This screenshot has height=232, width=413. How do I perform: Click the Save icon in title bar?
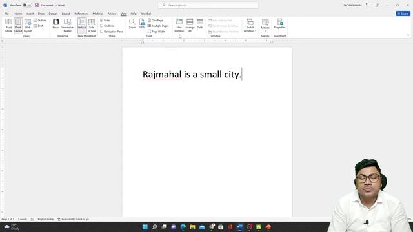click(x=37, y=5)
